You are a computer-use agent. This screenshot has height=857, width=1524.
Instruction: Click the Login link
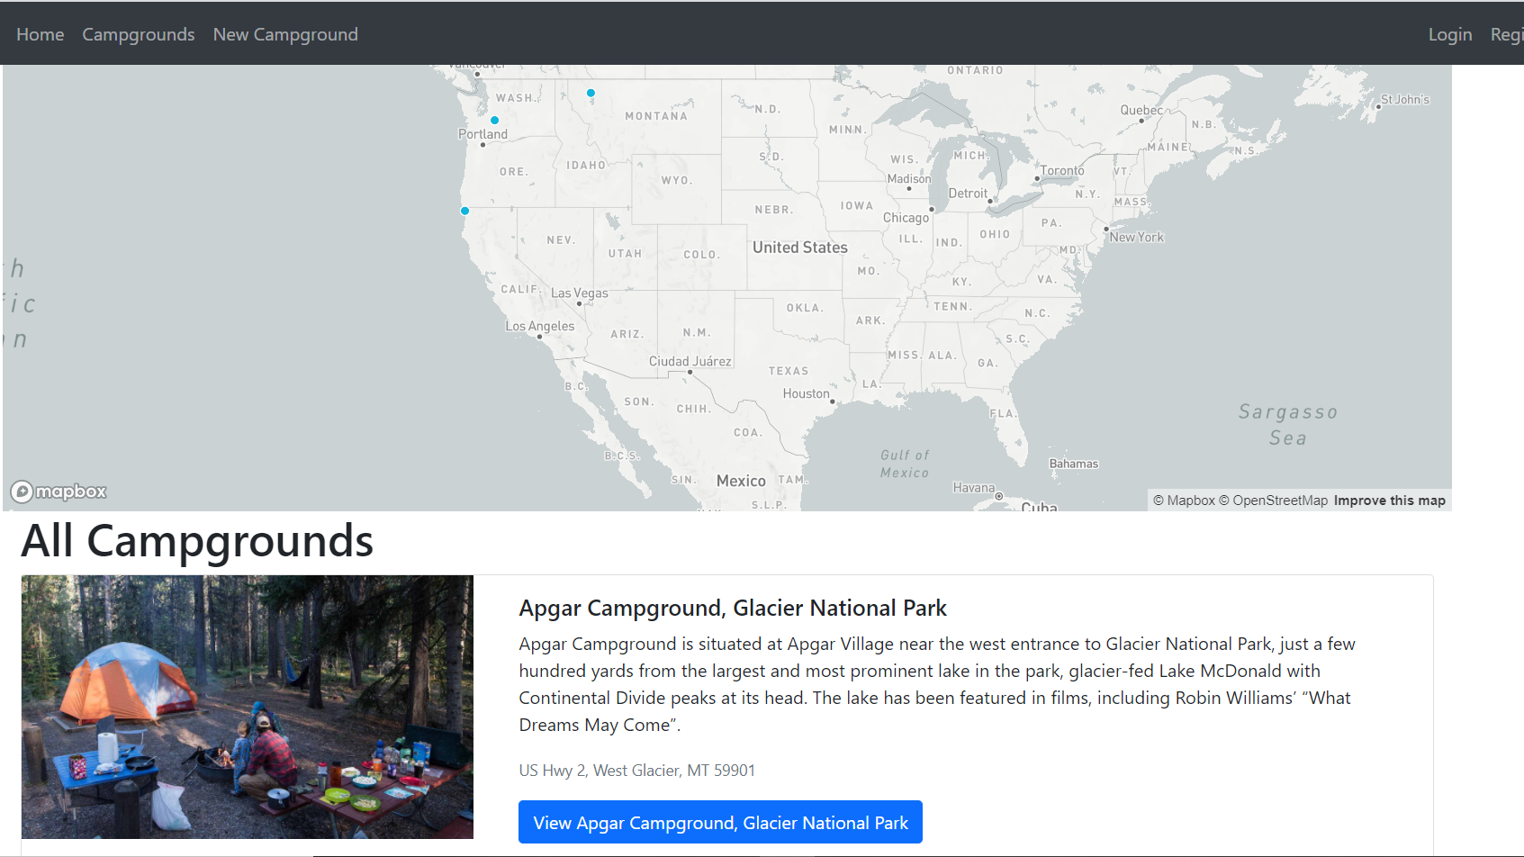[x=1450, y=34]
